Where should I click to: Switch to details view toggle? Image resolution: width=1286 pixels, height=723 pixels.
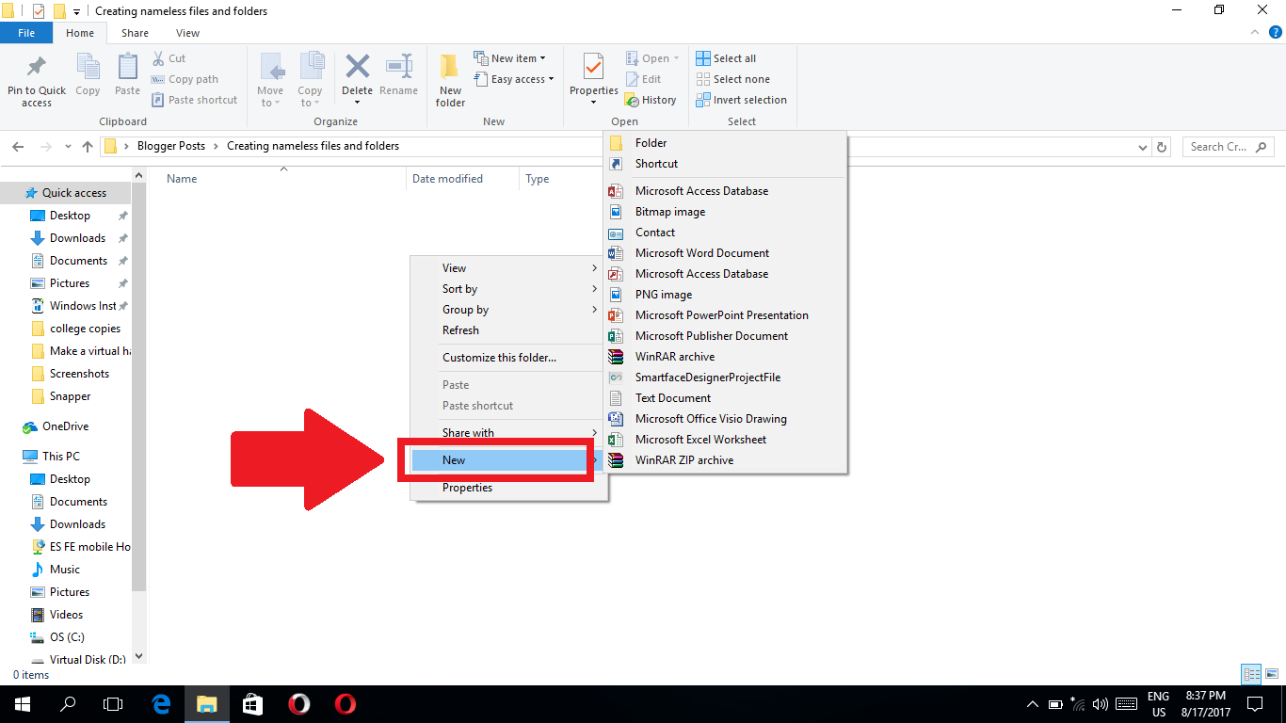click(x=1251, y=674)
